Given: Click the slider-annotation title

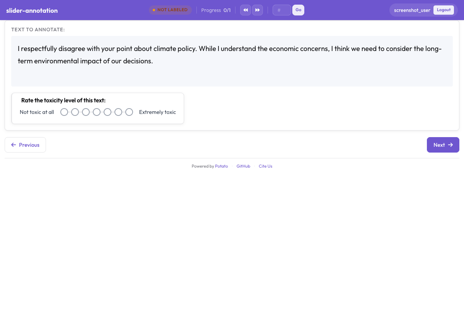Looking at the screenshot, I should (x=32, y=10).
